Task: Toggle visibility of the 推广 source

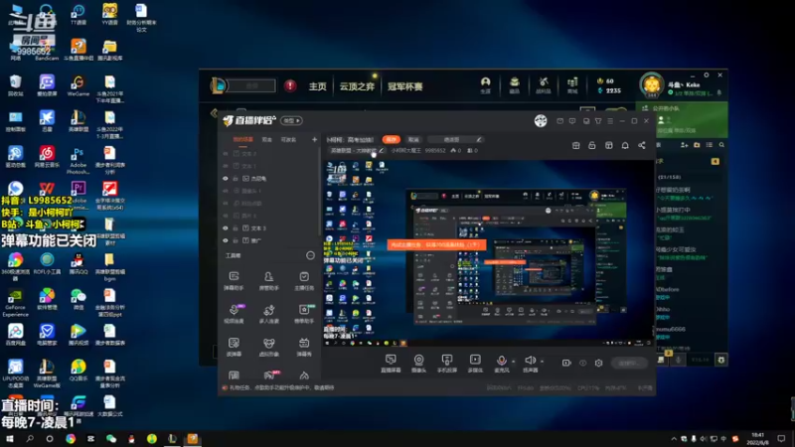Action: point(226,240)
